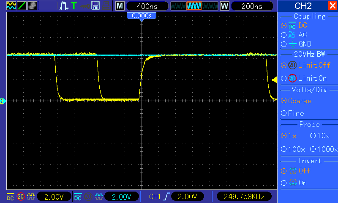
Task: Click the key lock icon
Action: click(85, 6)
